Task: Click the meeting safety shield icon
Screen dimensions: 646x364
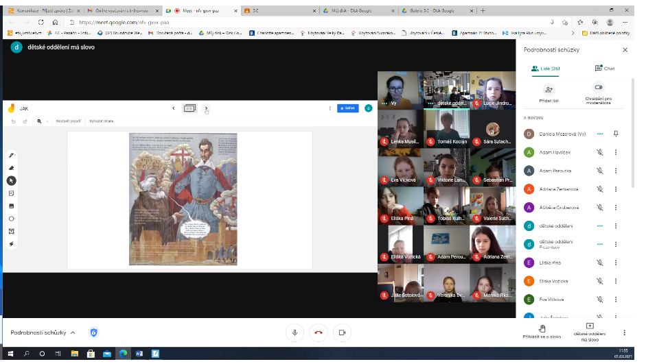Action: pos(94,332)
